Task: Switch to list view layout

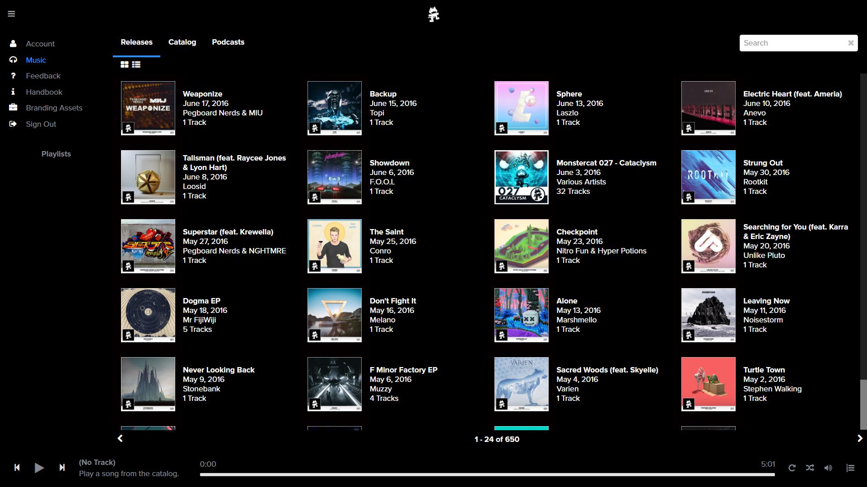Action: tap(136, 64)
